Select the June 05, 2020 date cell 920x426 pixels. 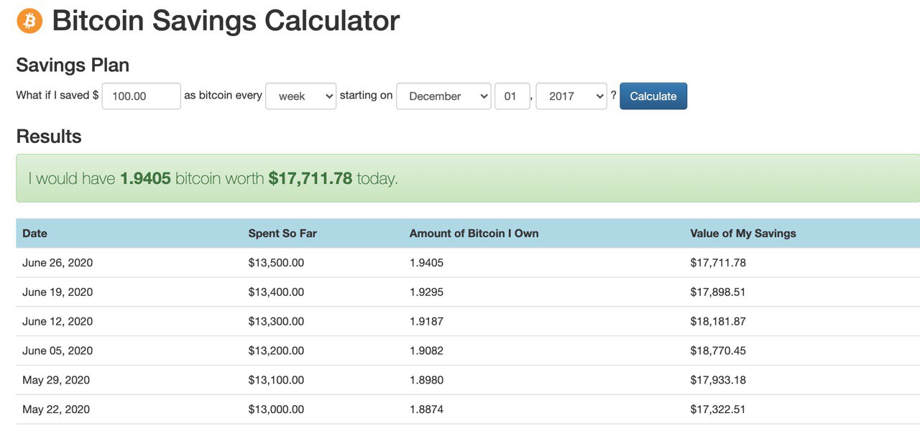57,351
